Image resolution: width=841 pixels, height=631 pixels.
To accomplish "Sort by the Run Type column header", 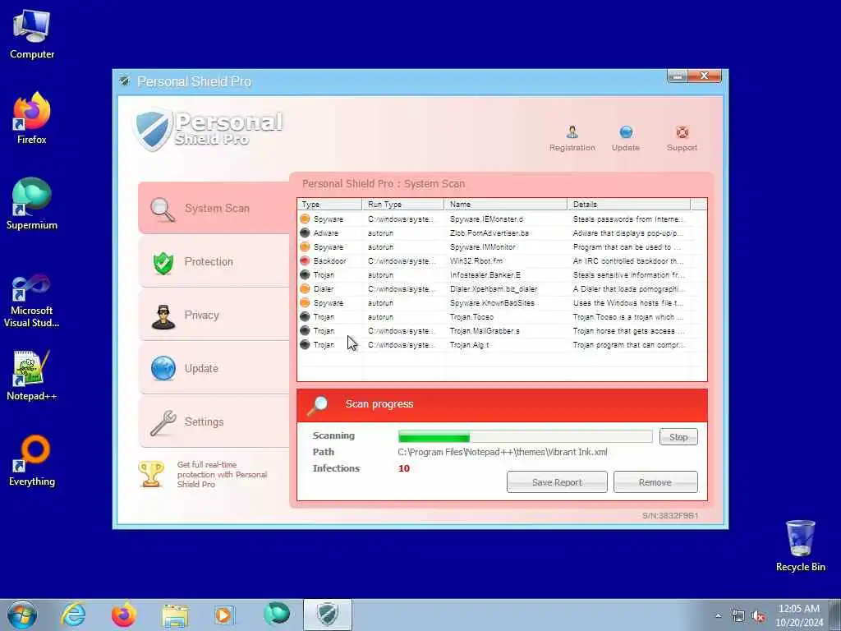I will coord(402,205).
